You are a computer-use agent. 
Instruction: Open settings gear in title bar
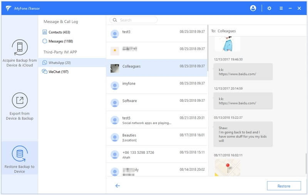point(269,8)
